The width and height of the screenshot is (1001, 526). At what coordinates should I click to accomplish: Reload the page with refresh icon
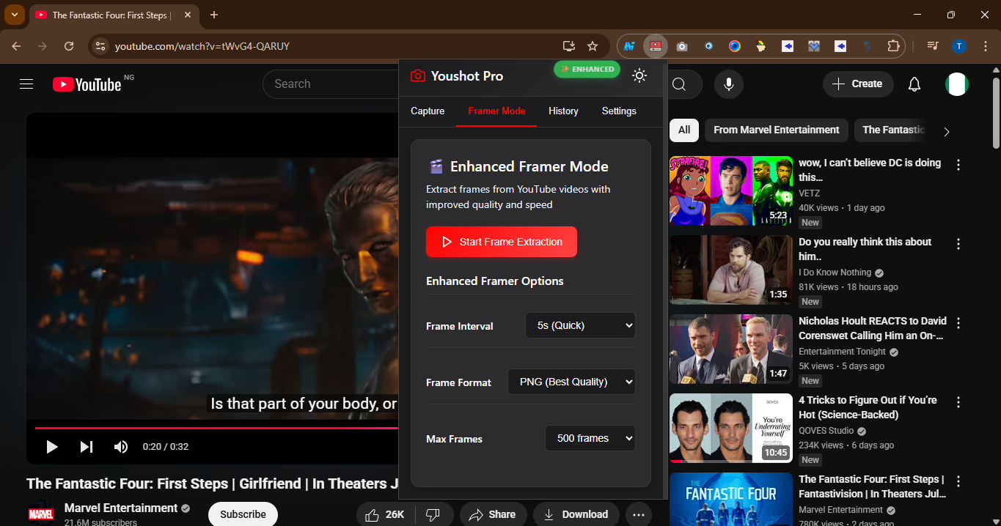[x=69, y=46]
